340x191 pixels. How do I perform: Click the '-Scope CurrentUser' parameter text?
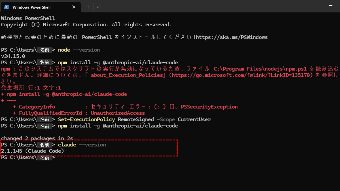tap(184, 119)
